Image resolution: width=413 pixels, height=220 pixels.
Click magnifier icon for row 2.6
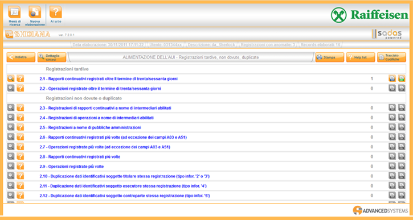pos(10,136)
